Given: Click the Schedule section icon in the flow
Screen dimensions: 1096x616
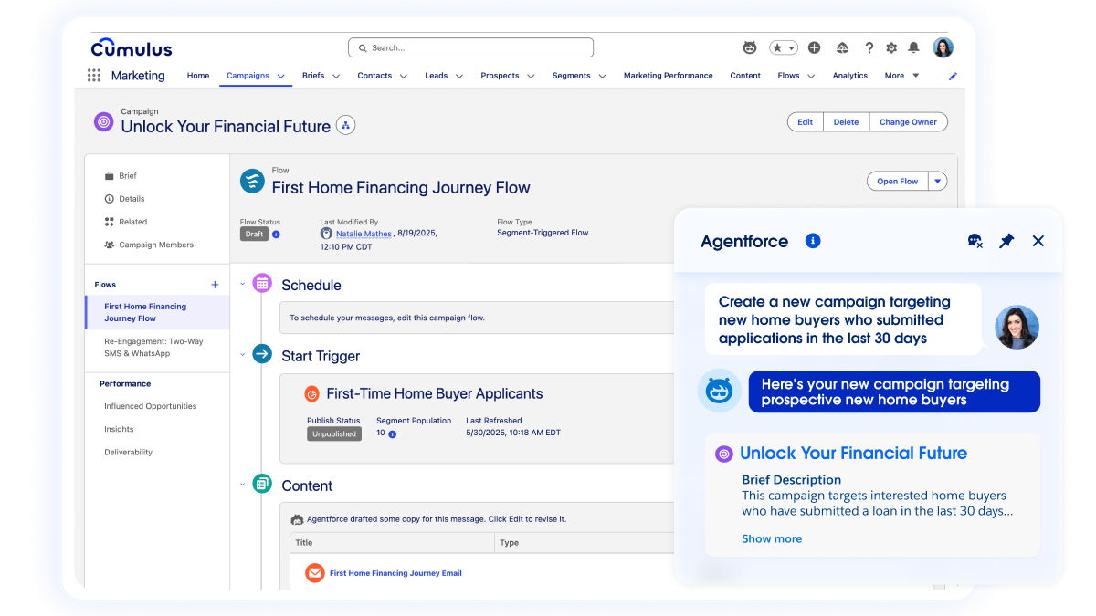Looking at the screenshot, I should click(x=262, y=284).
